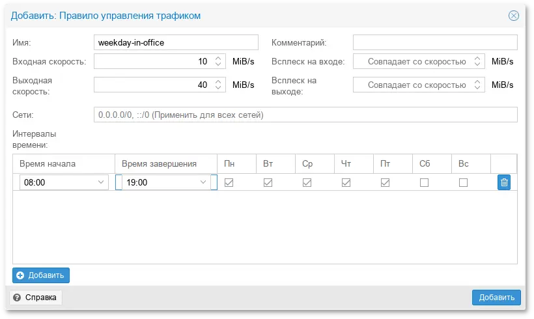The width and height of the screenshot is (534, 319).
Task: Click the Интервалы времени label
Action: pos(34,139)
